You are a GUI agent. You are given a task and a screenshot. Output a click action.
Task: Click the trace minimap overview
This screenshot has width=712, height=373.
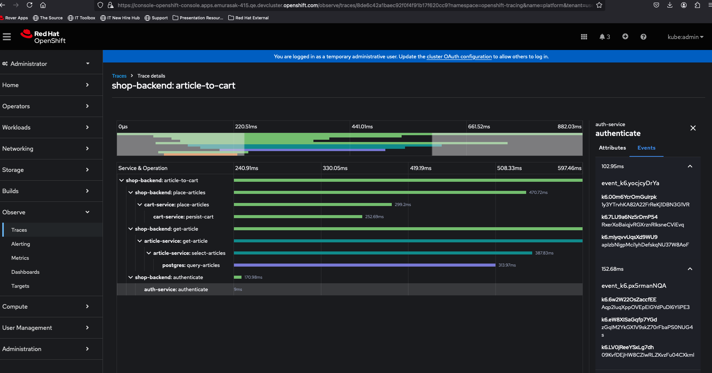pyautogui.click(x=350, y=144)
